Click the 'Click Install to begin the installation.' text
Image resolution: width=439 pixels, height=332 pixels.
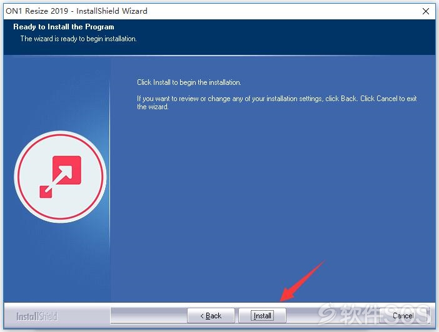pos(189,82)
